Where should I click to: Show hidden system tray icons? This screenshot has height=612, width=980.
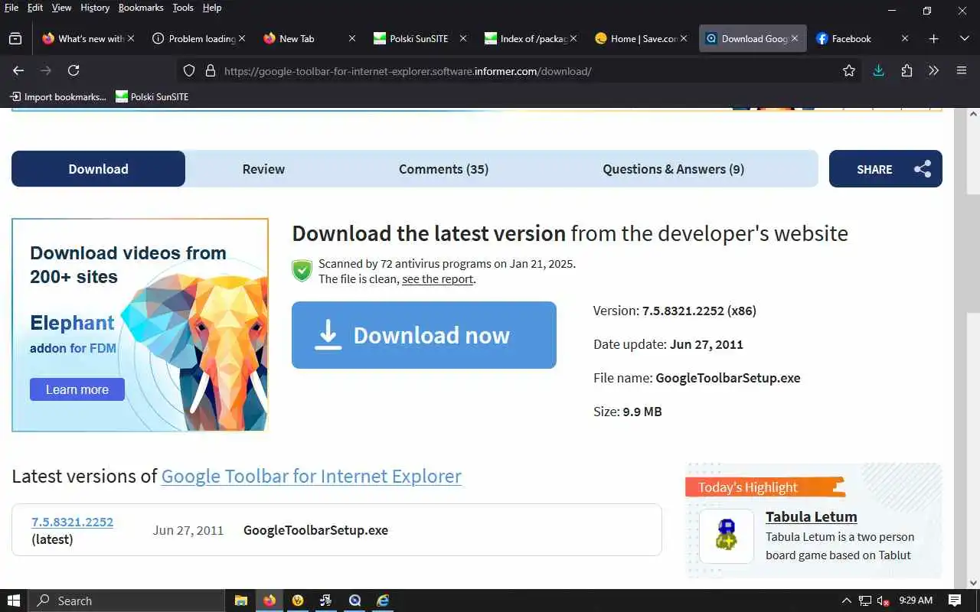click(846, 601)
